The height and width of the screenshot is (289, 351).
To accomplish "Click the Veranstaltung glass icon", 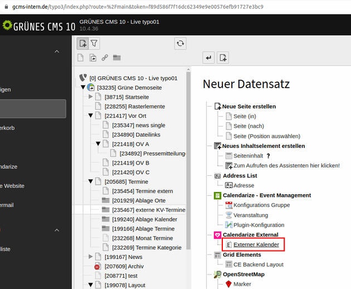I will [229, 215].
